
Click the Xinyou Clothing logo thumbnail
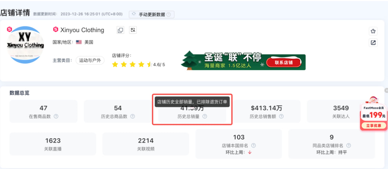[x=26, y=45]
